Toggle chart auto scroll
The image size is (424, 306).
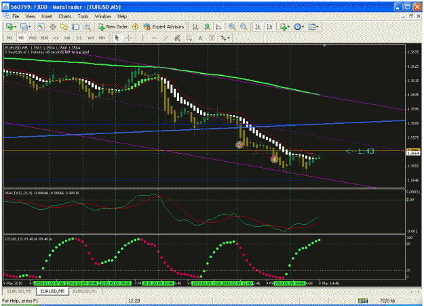[x=258, y=26]
